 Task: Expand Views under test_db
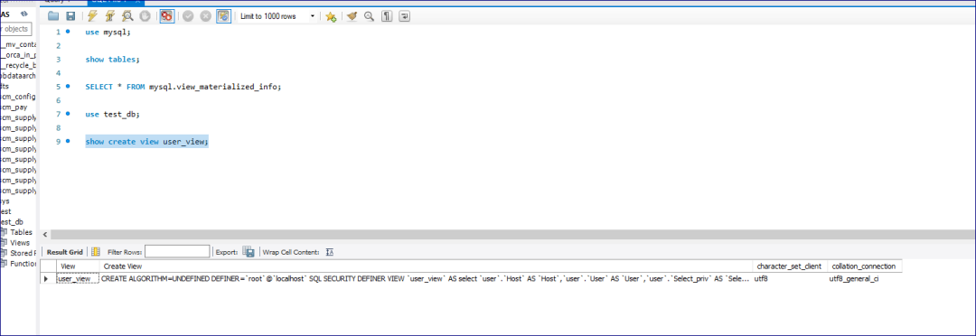[20, 243]
